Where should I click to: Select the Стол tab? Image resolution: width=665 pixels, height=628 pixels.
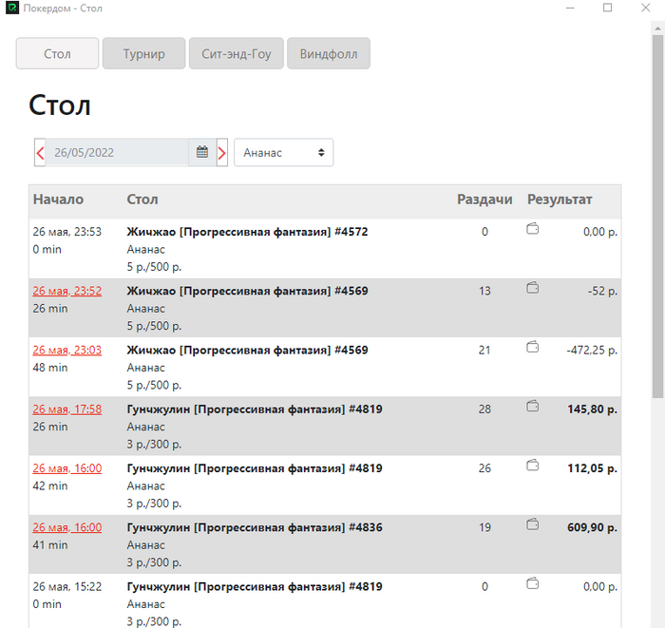57,54
